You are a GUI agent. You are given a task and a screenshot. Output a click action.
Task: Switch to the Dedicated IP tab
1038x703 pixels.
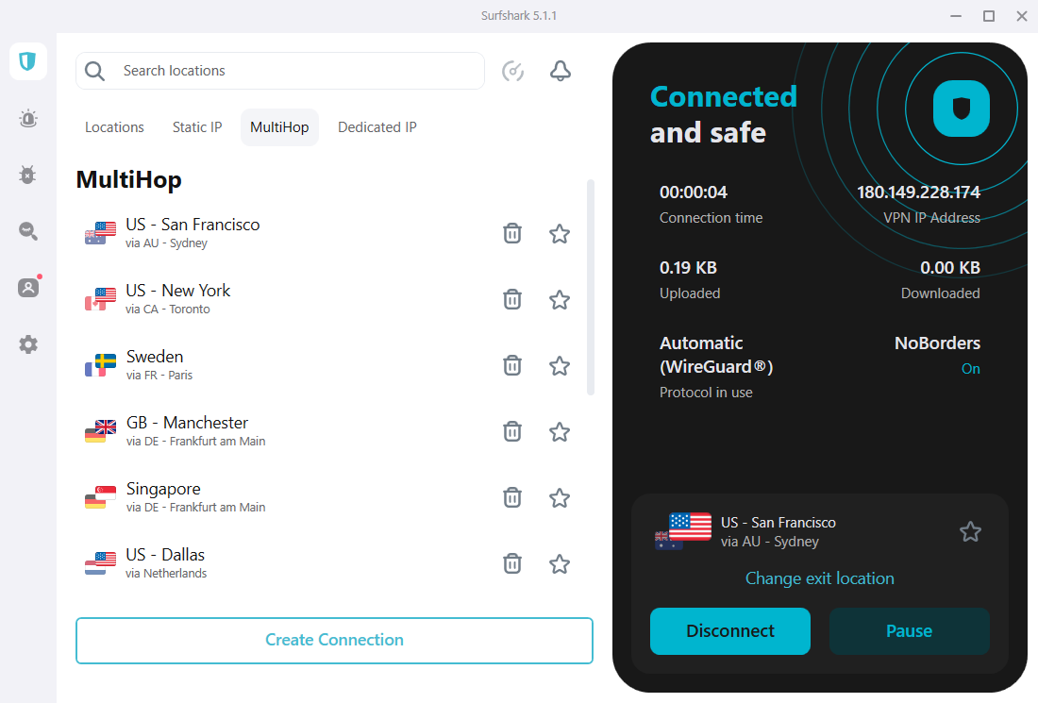pyautogui.click(x=377, y=127)
